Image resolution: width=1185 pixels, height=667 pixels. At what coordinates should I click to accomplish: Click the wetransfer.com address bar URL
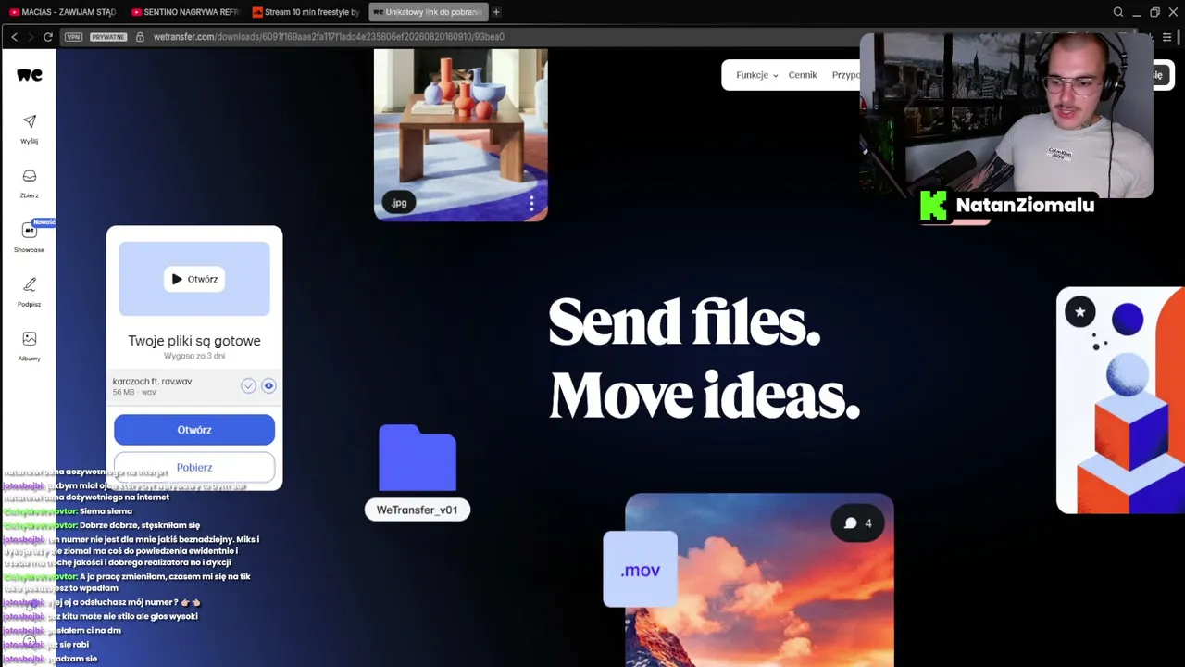[x=329, y=37]
